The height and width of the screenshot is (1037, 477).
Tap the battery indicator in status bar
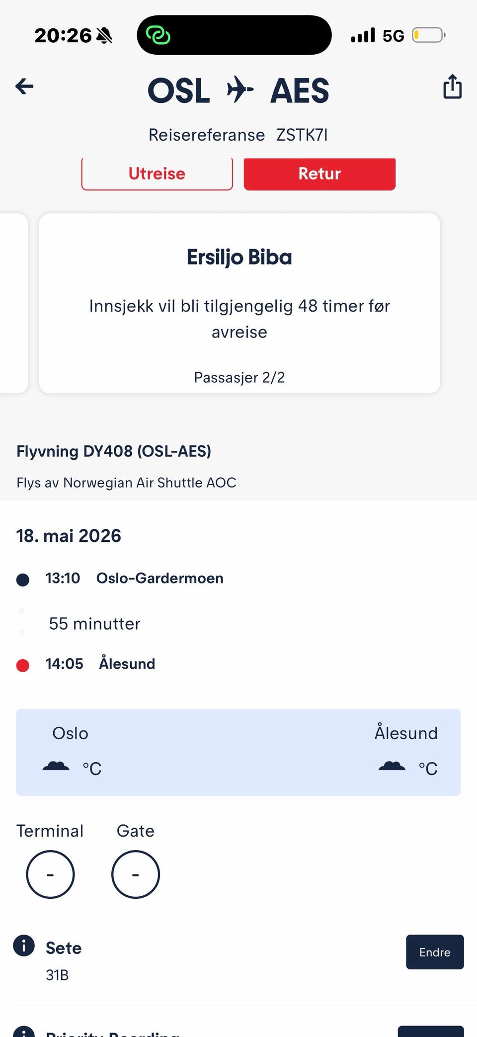point(428,35)
